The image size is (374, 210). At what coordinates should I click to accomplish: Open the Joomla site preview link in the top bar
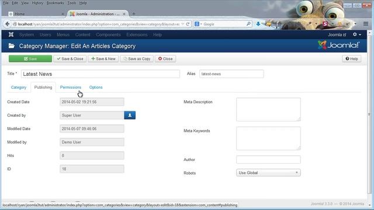pos(337,35)
